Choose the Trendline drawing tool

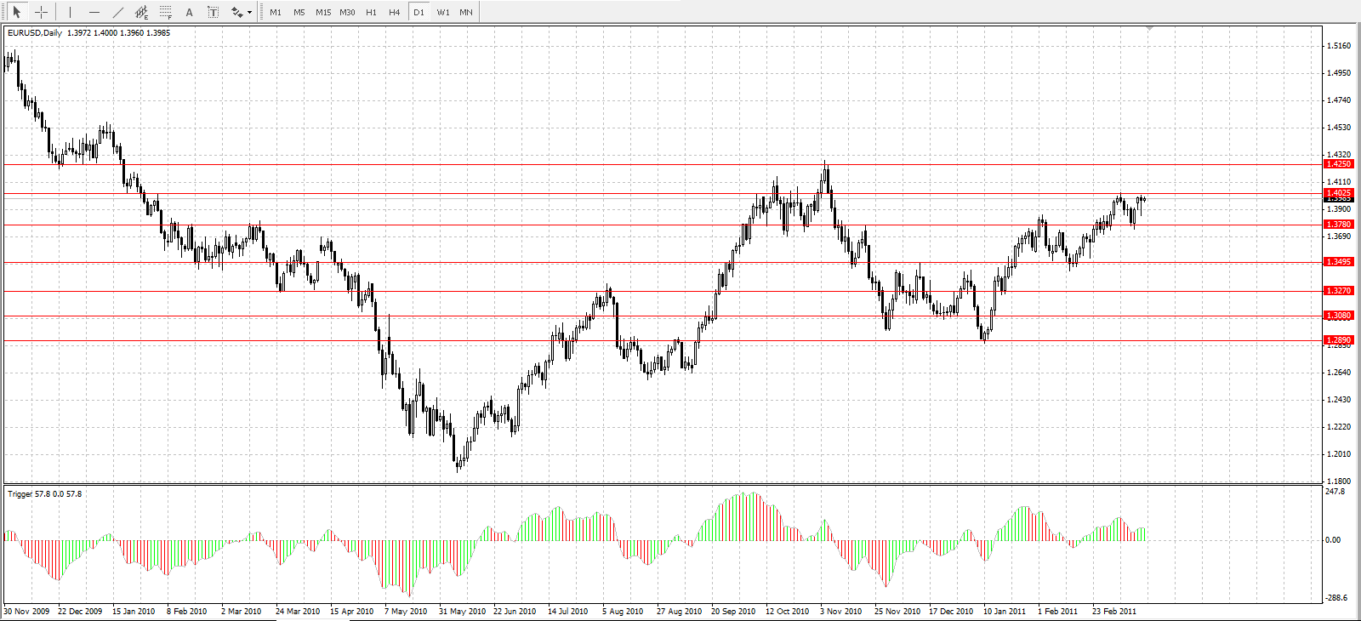[117, 12]
